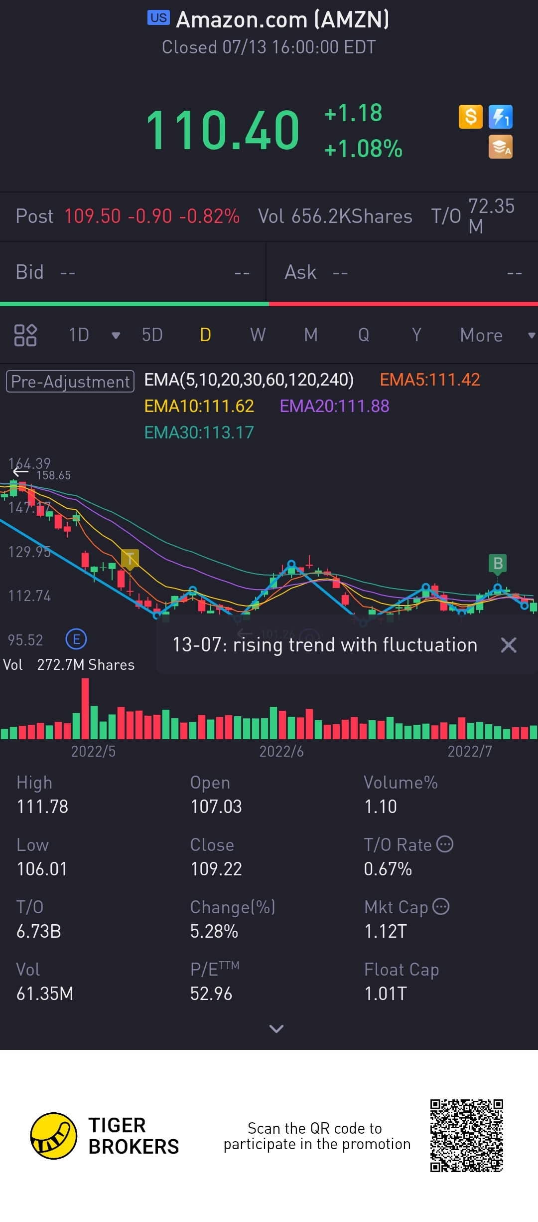538x1222 pixels.
Task: Tap the tan stacked layers icon
Action: pyautogui.click(x=500, y=147)
